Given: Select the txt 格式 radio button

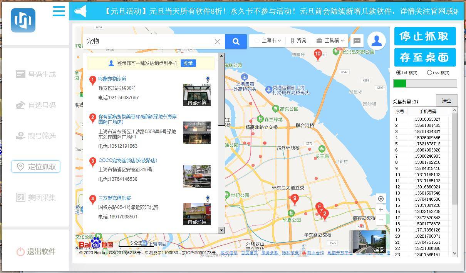Looking at the screenshot, I should (399, 73).
